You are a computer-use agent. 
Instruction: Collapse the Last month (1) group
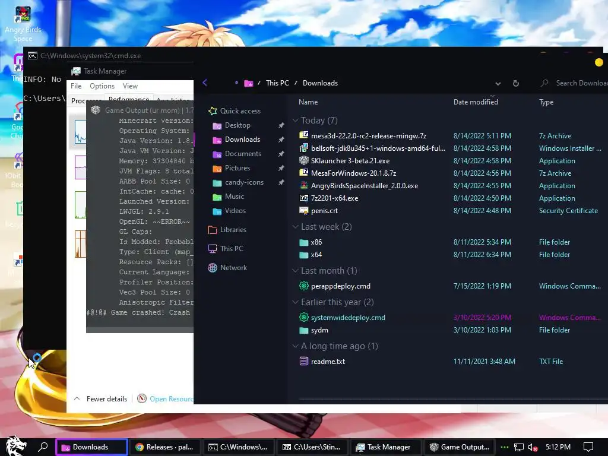(x=295, y=271)
